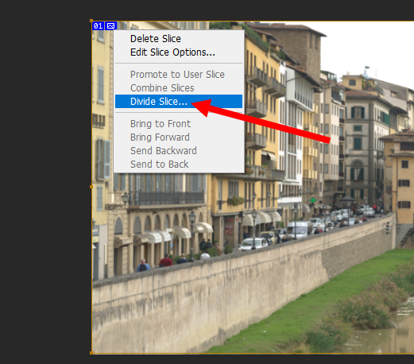Select Bring to Front entry

coord(179,124)
